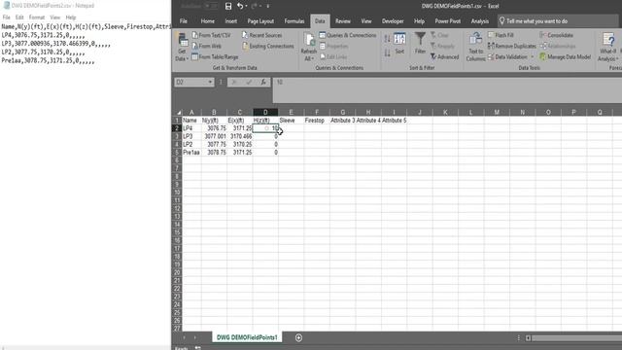Sort ascending A to Z

(388, 39)
